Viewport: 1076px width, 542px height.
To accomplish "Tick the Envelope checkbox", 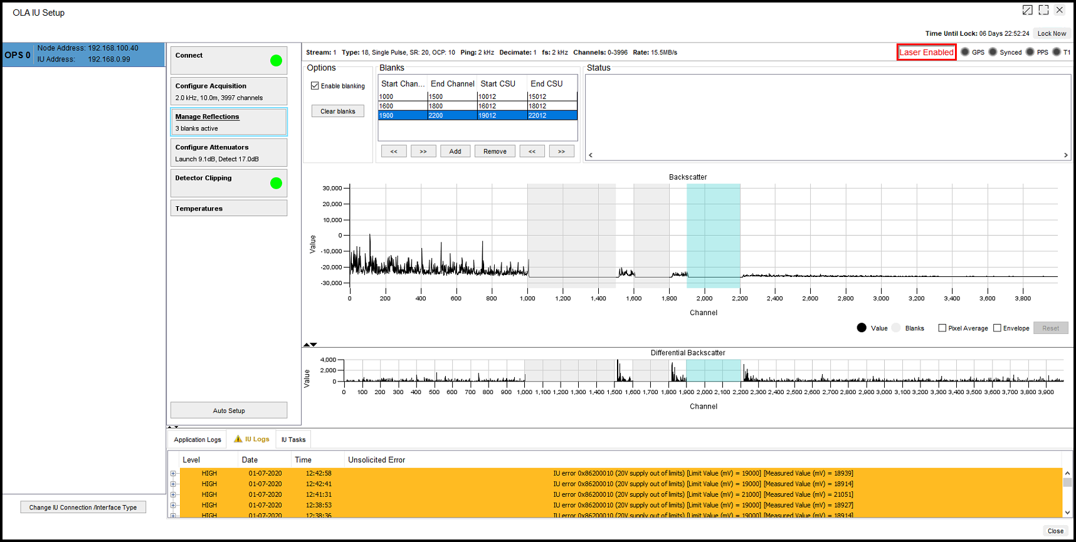I will (x=997, y=328).
